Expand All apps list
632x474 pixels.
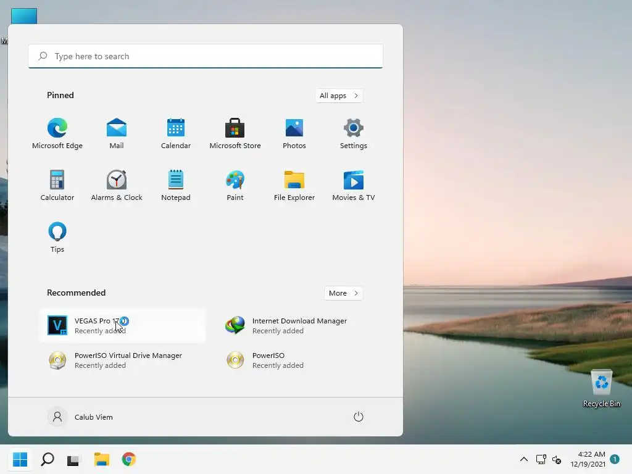click(x=339, y=96)
